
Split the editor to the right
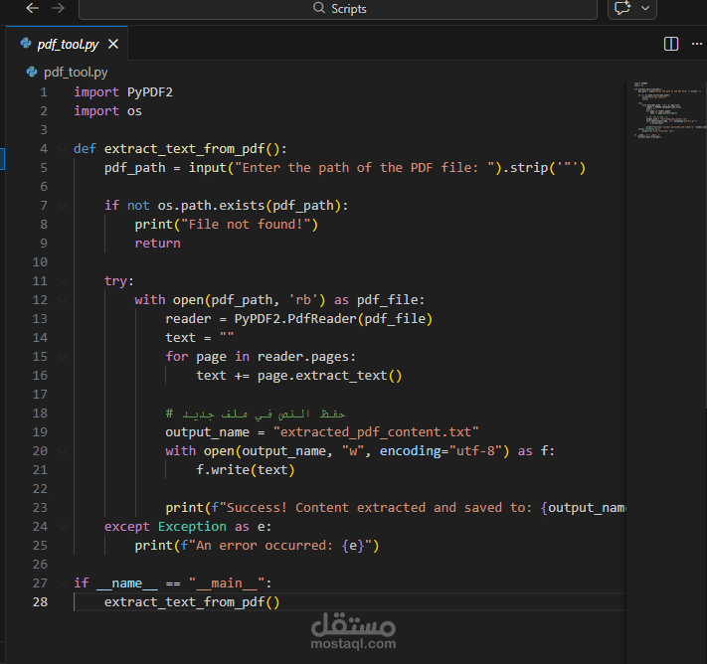[671, 44]
